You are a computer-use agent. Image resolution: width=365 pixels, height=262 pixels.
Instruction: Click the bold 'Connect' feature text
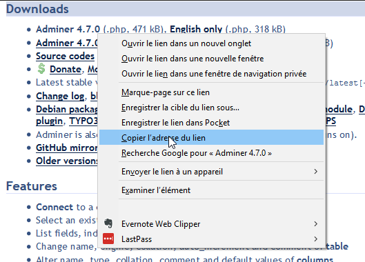pos(55,207)
